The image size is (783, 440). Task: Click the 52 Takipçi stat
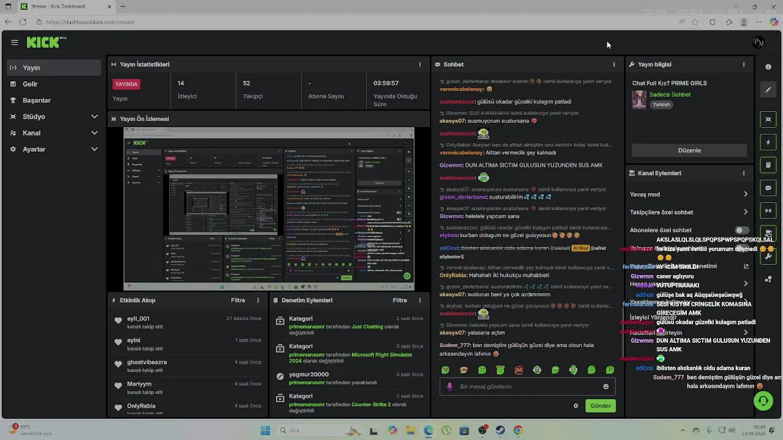(253, 89)
